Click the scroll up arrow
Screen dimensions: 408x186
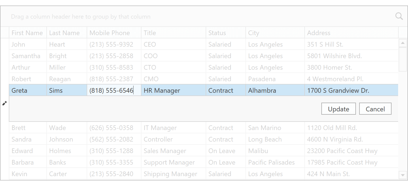[x=403, y=43]
